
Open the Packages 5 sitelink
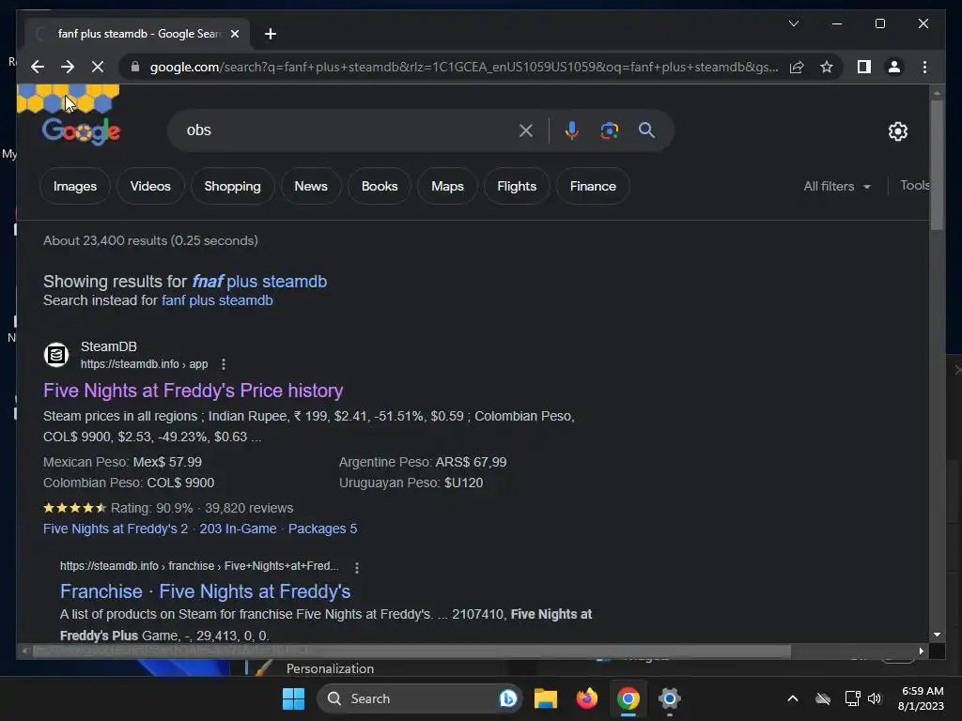323,529
